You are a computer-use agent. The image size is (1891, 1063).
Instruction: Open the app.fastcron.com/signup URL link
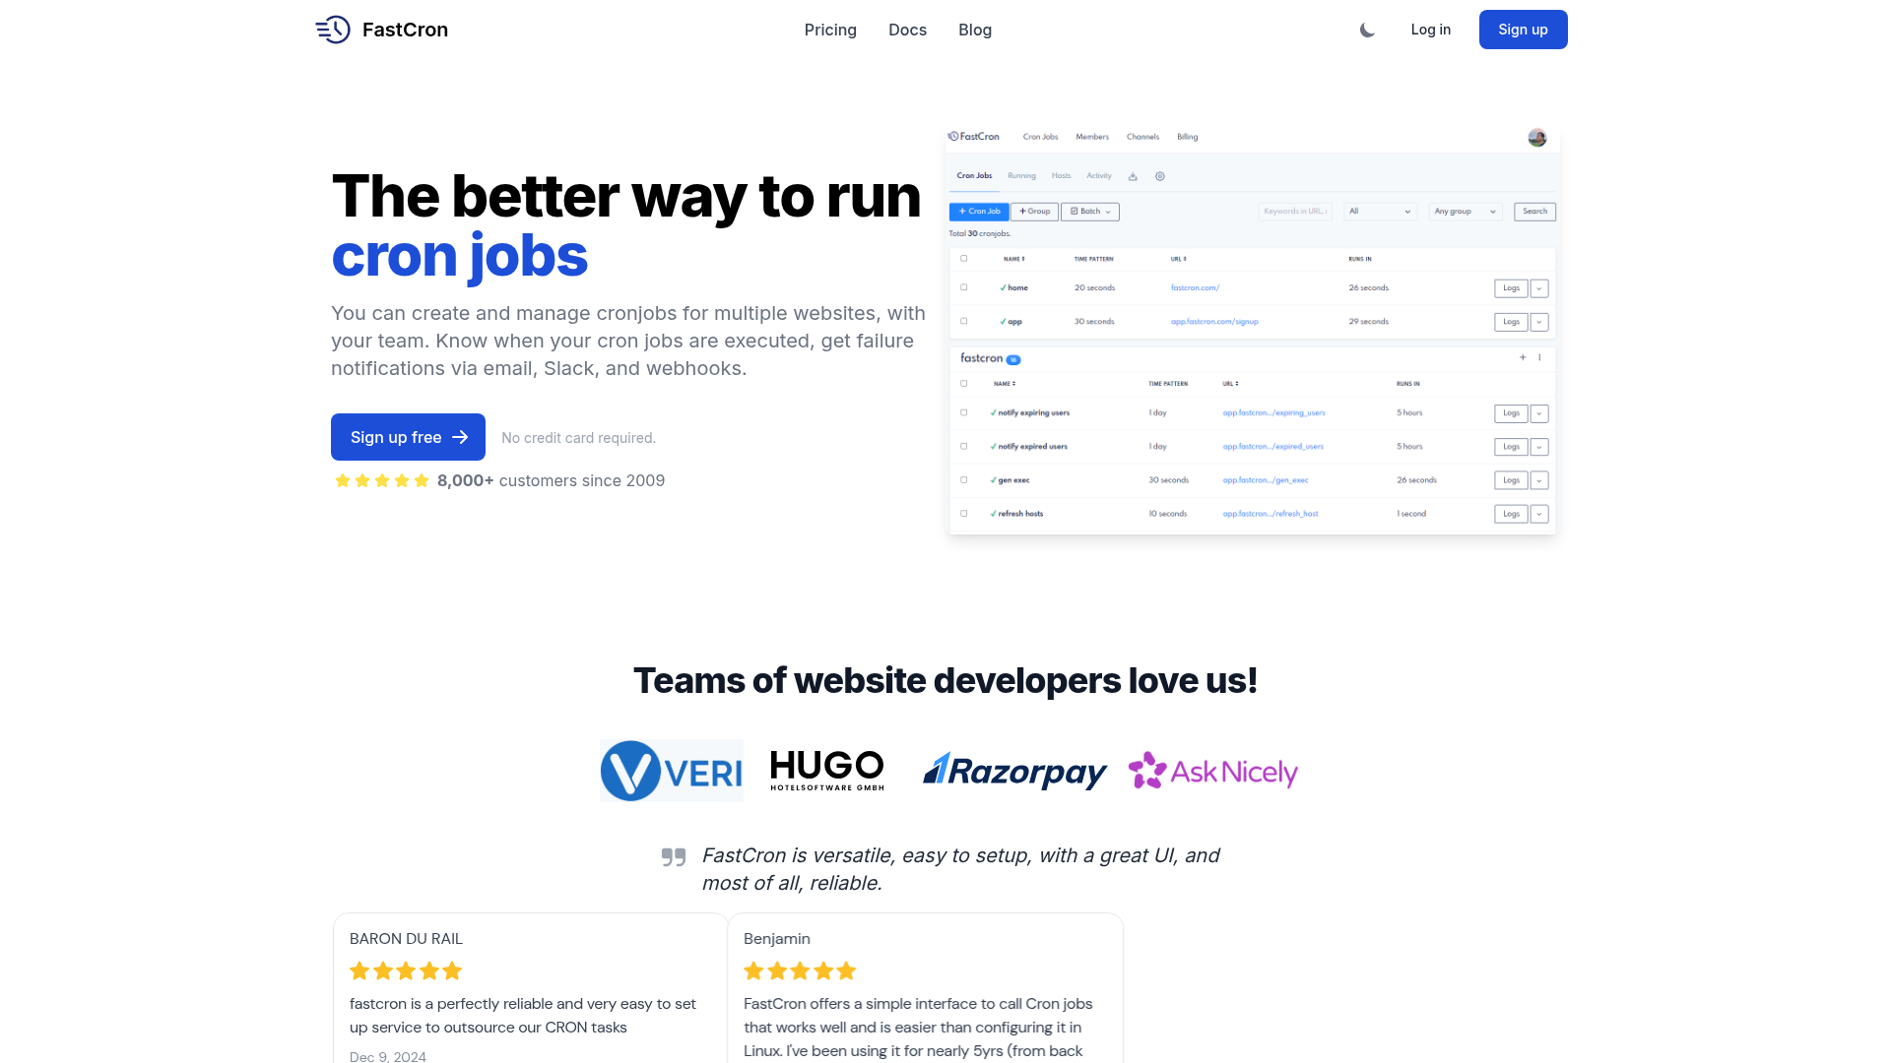coord(1214,322)
